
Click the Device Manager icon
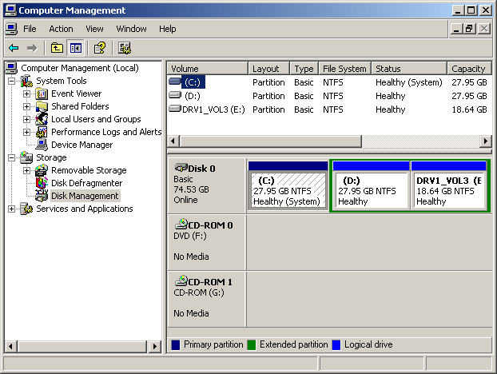[x=42, y=145]
